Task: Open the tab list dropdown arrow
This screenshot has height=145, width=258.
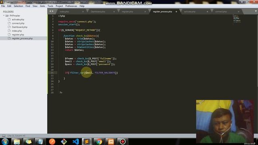Action: [x=256, y=11]
